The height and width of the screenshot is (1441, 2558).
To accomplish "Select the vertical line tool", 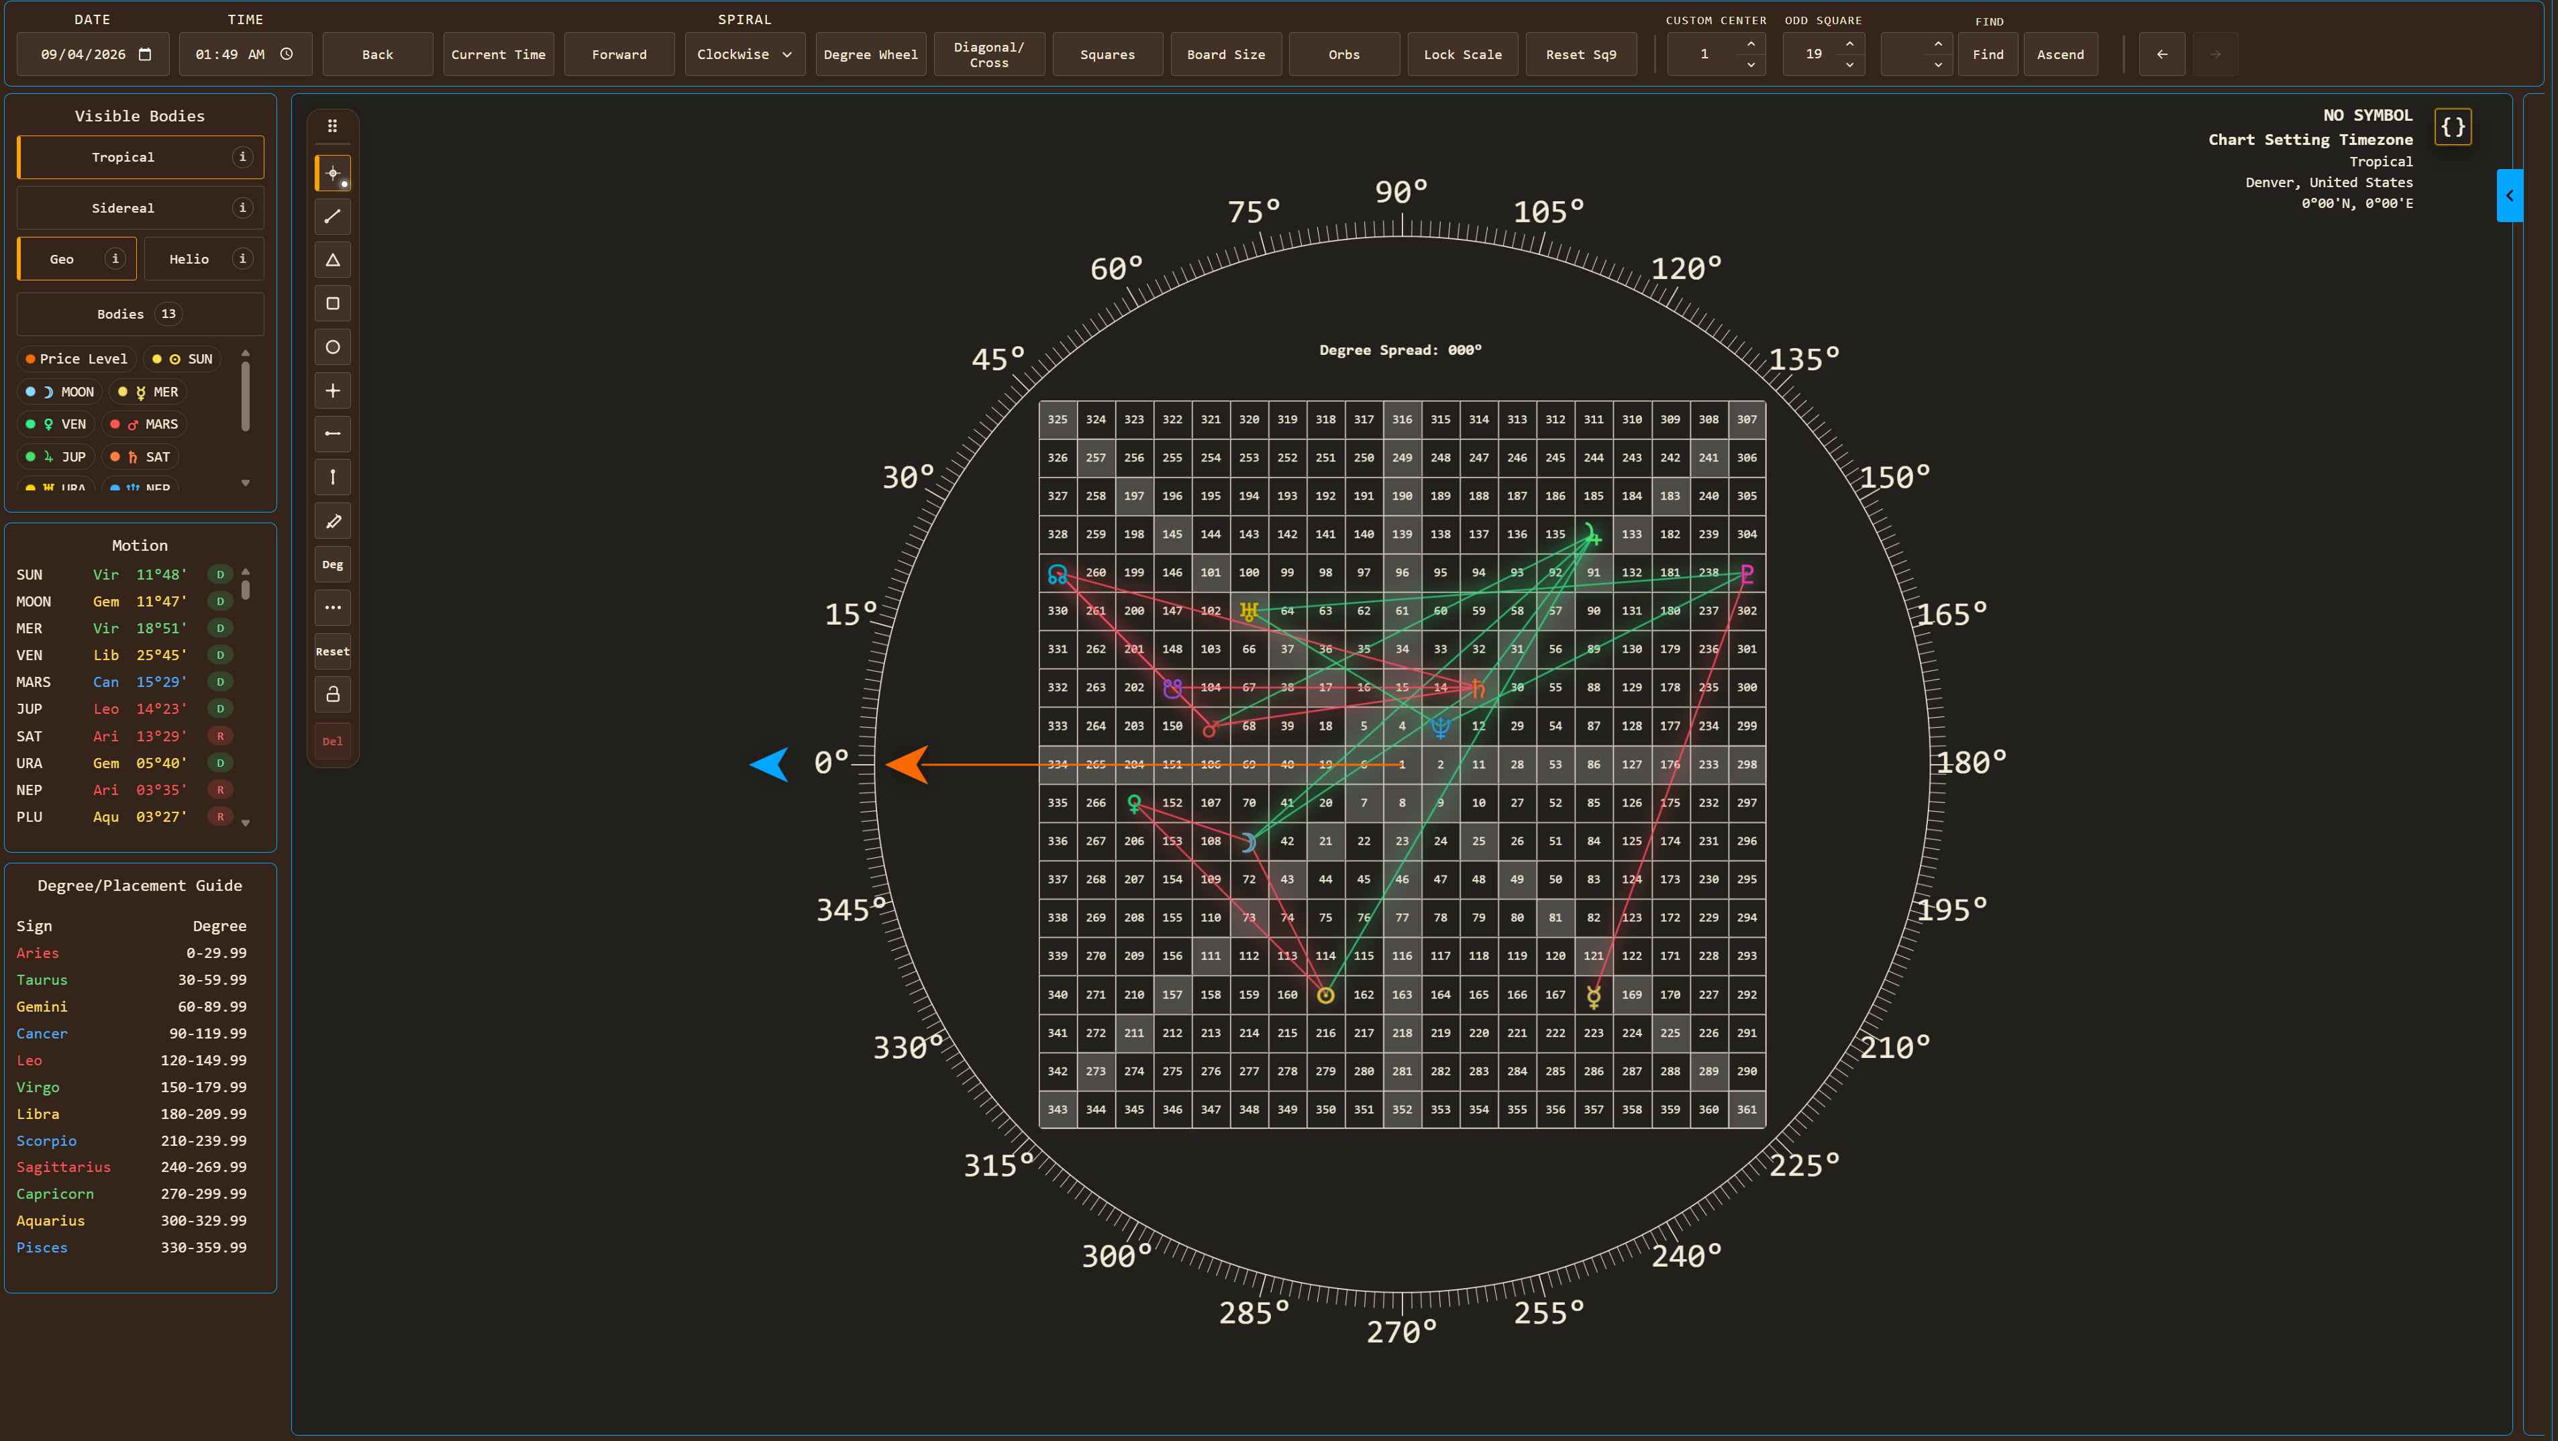I will click(x=333, y=478).
